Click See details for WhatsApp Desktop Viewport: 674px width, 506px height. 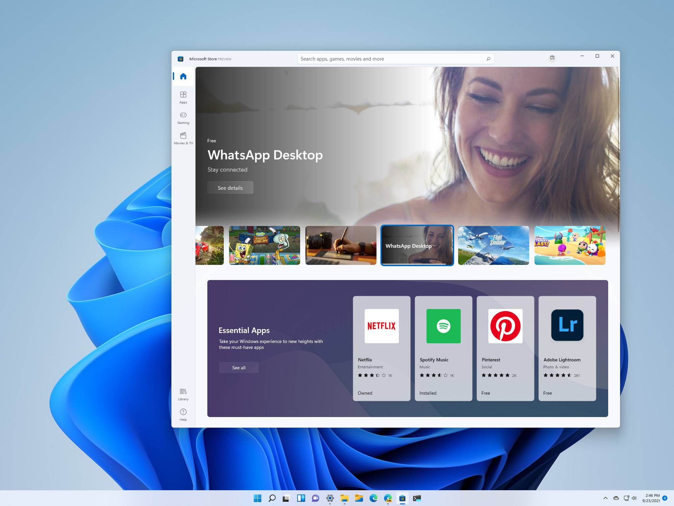click(230, 187)
